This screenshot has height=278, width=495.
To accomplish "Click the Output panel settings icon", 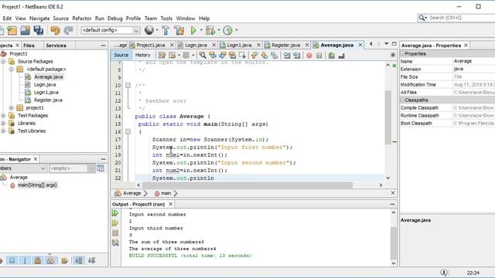I will (x=115, y=242).
